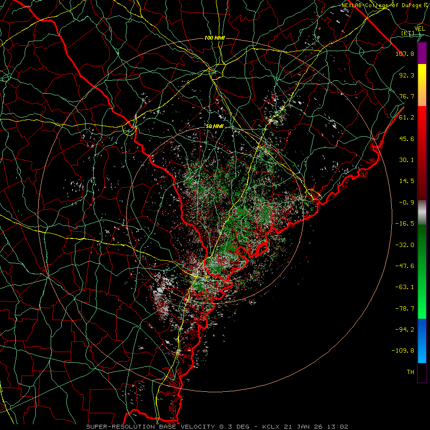Click the 30.1 legend value
Viewport: 430px width, 430px height.
tap(407, 160)
